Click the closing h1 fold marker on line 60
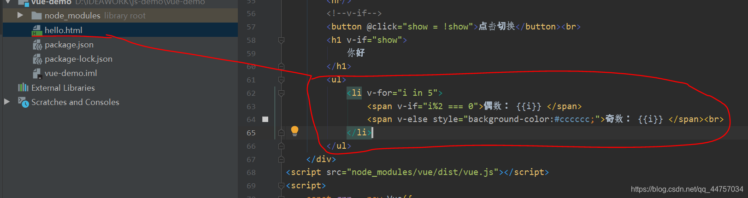 [x=281, y=67]
